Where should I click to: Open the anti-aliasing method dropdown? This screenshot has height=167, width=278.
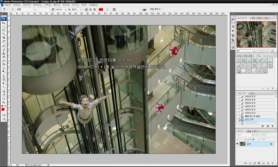[x=81, y=9]
